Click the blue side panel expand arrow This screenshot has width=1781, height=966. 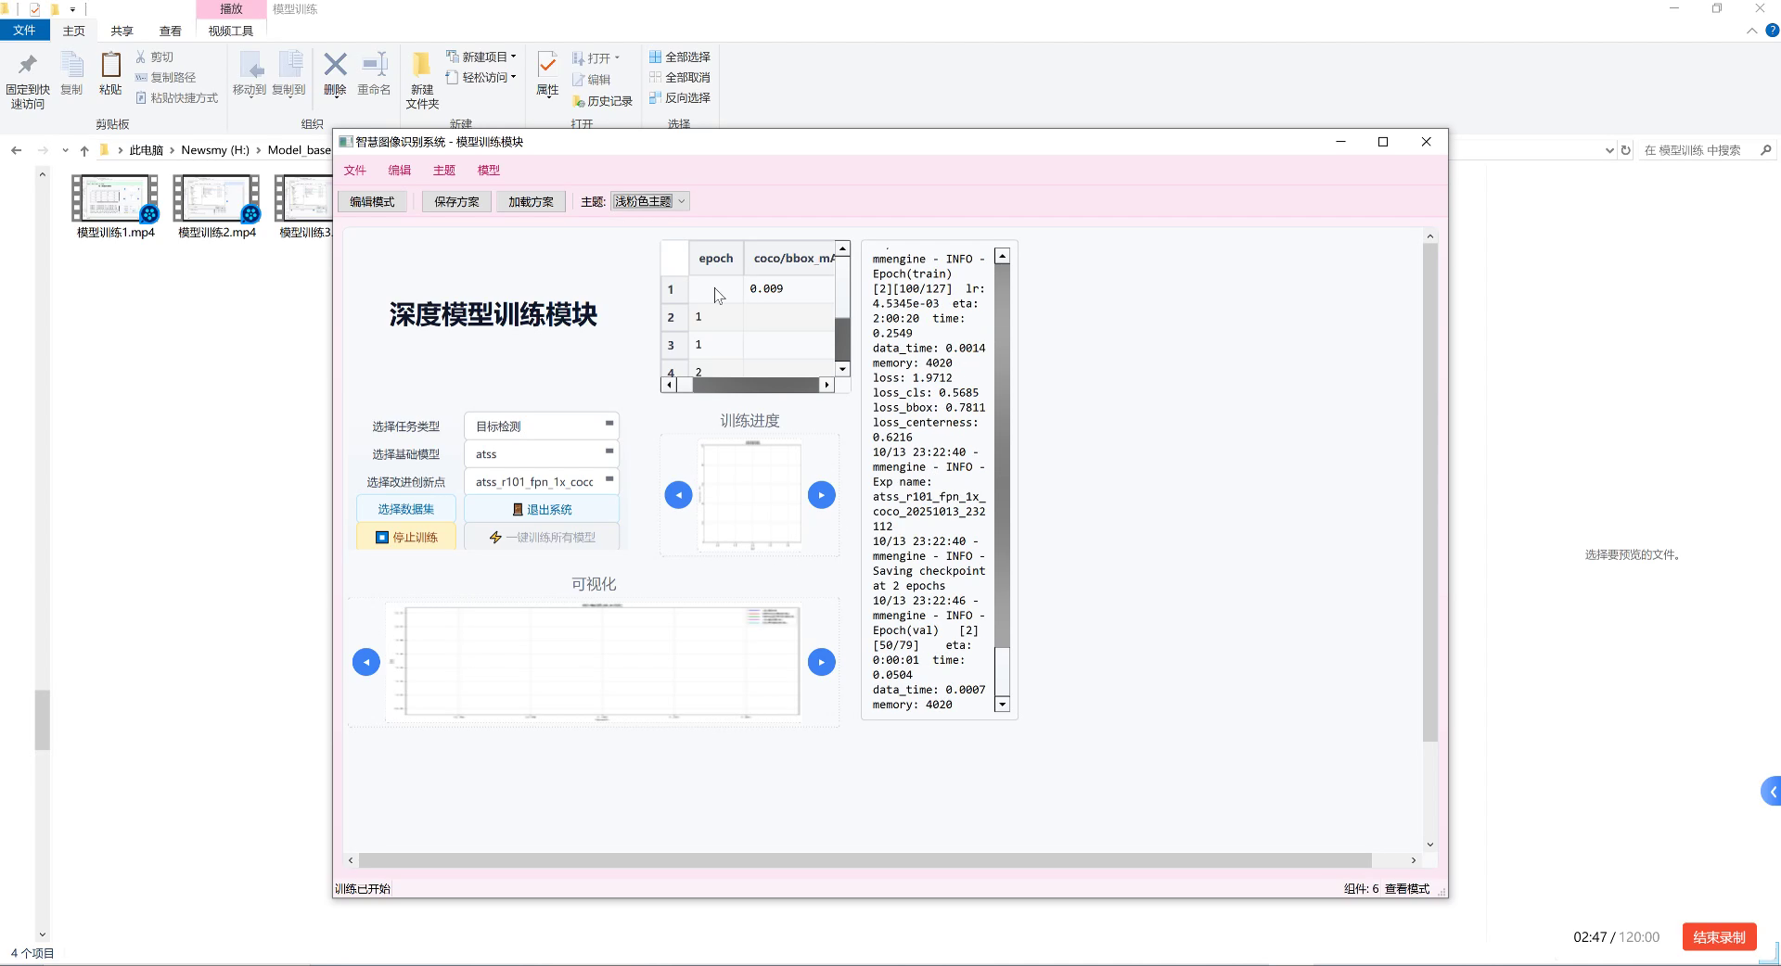(1772, 792)
